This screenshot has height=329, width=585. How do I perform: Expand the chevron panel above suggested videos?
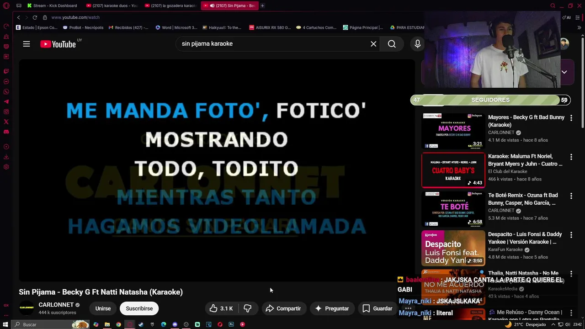pyautogui.click(x=564, y=72)
